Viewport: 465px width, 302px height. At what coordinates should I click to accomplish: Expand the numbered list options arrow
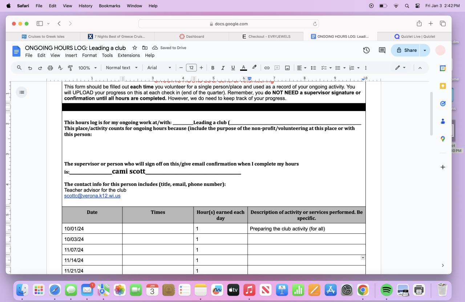[358, 68]
